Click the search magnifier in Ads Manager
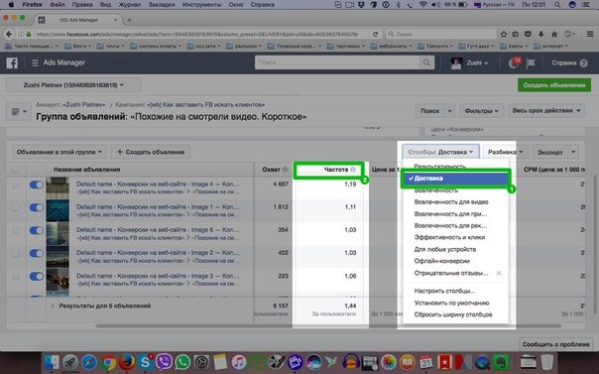Viewport: 599px width, 374px height. point(426,62)
